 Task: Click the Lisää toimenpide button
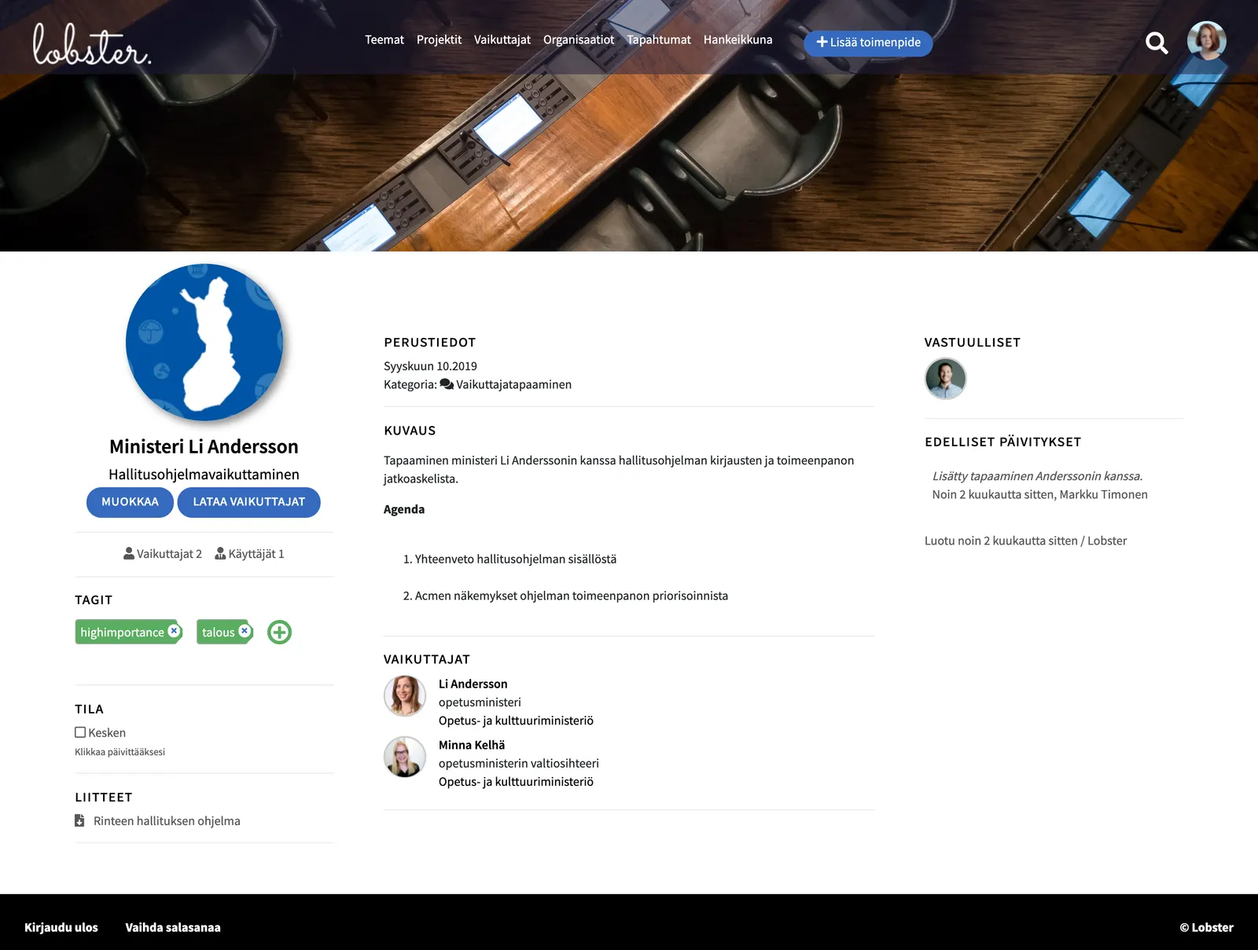[x=868, y=43]
